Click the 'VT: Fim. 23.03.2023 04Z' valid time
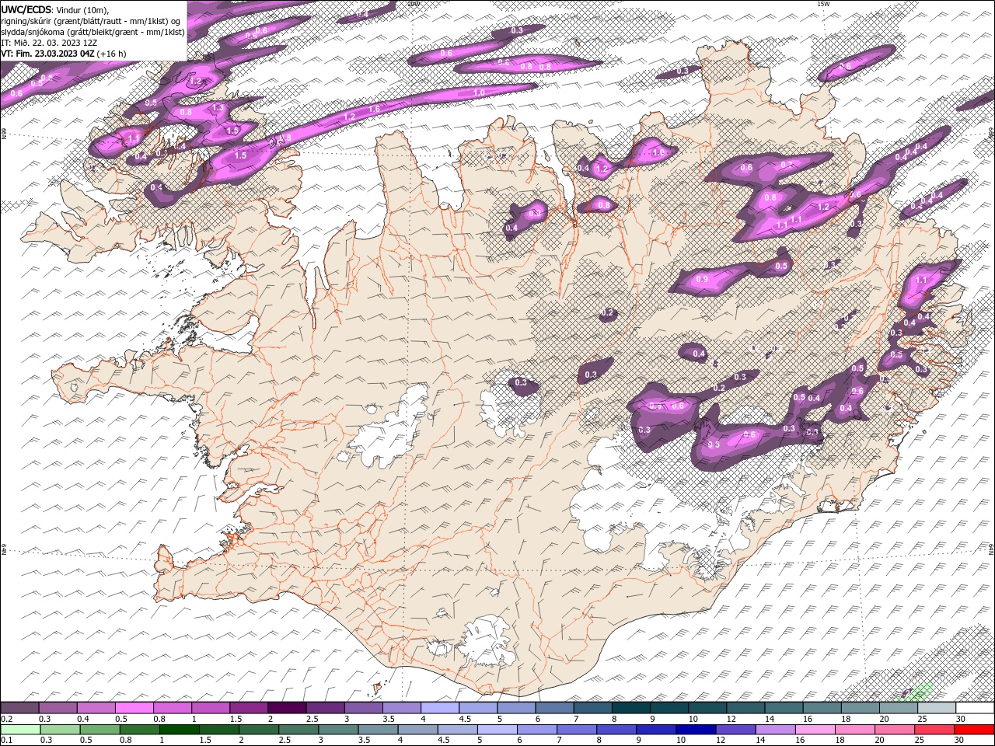Image resolution: width=995 pixels, height=746 pixels. click(x=48, y=54)
